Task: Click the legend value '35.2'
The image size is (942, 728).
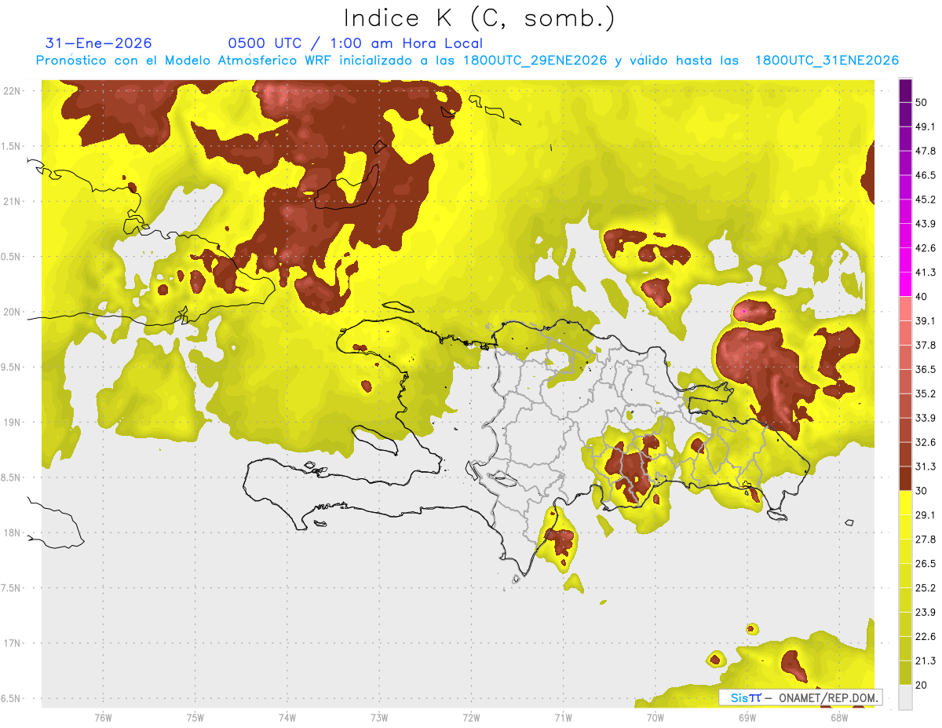Action: click(926, 393)
